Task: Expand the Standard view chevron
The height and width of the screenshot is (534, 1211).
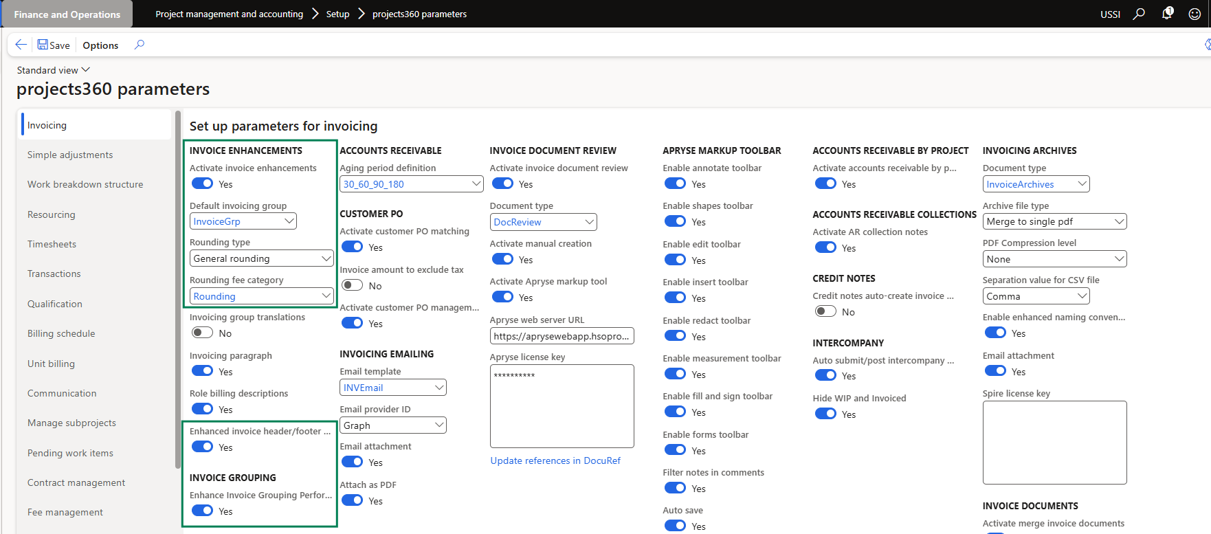Action: pyautogui.click(x=86, y=70)
